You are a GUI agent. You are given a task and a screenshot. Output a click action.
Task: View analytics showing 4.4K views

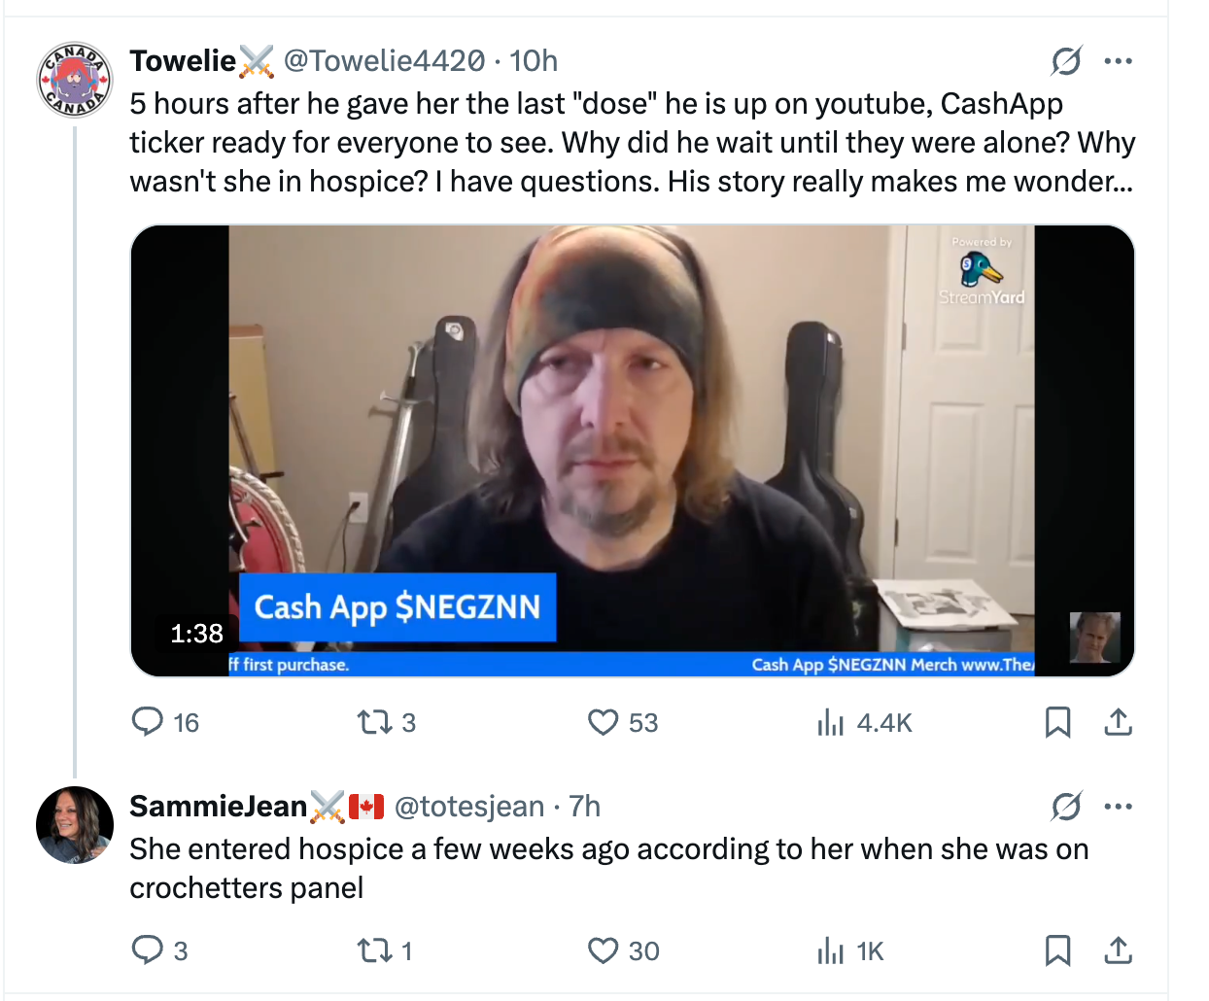click(x=831, y=722)
